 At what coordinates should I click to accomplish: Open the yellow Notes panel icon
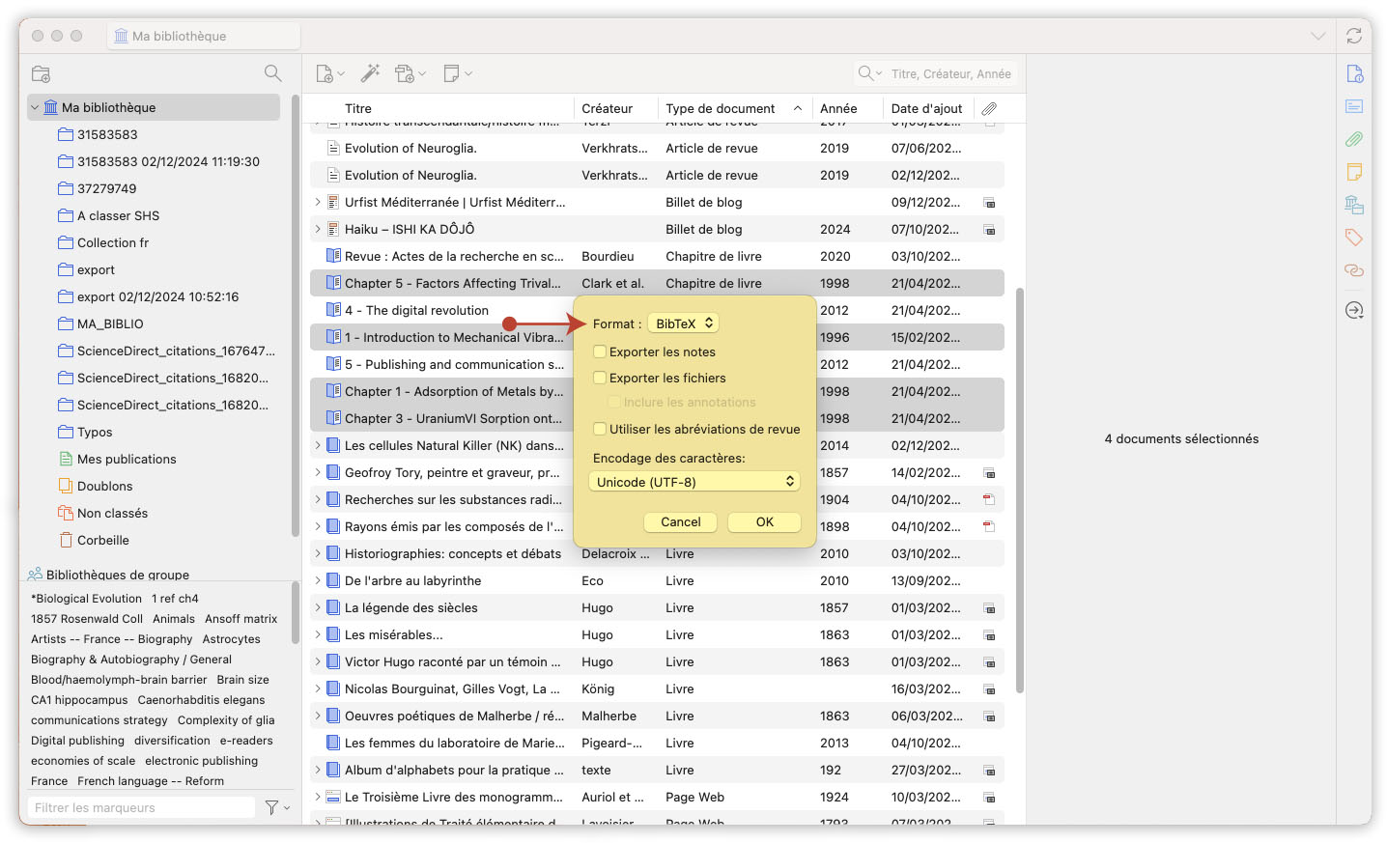(1354, 172)
